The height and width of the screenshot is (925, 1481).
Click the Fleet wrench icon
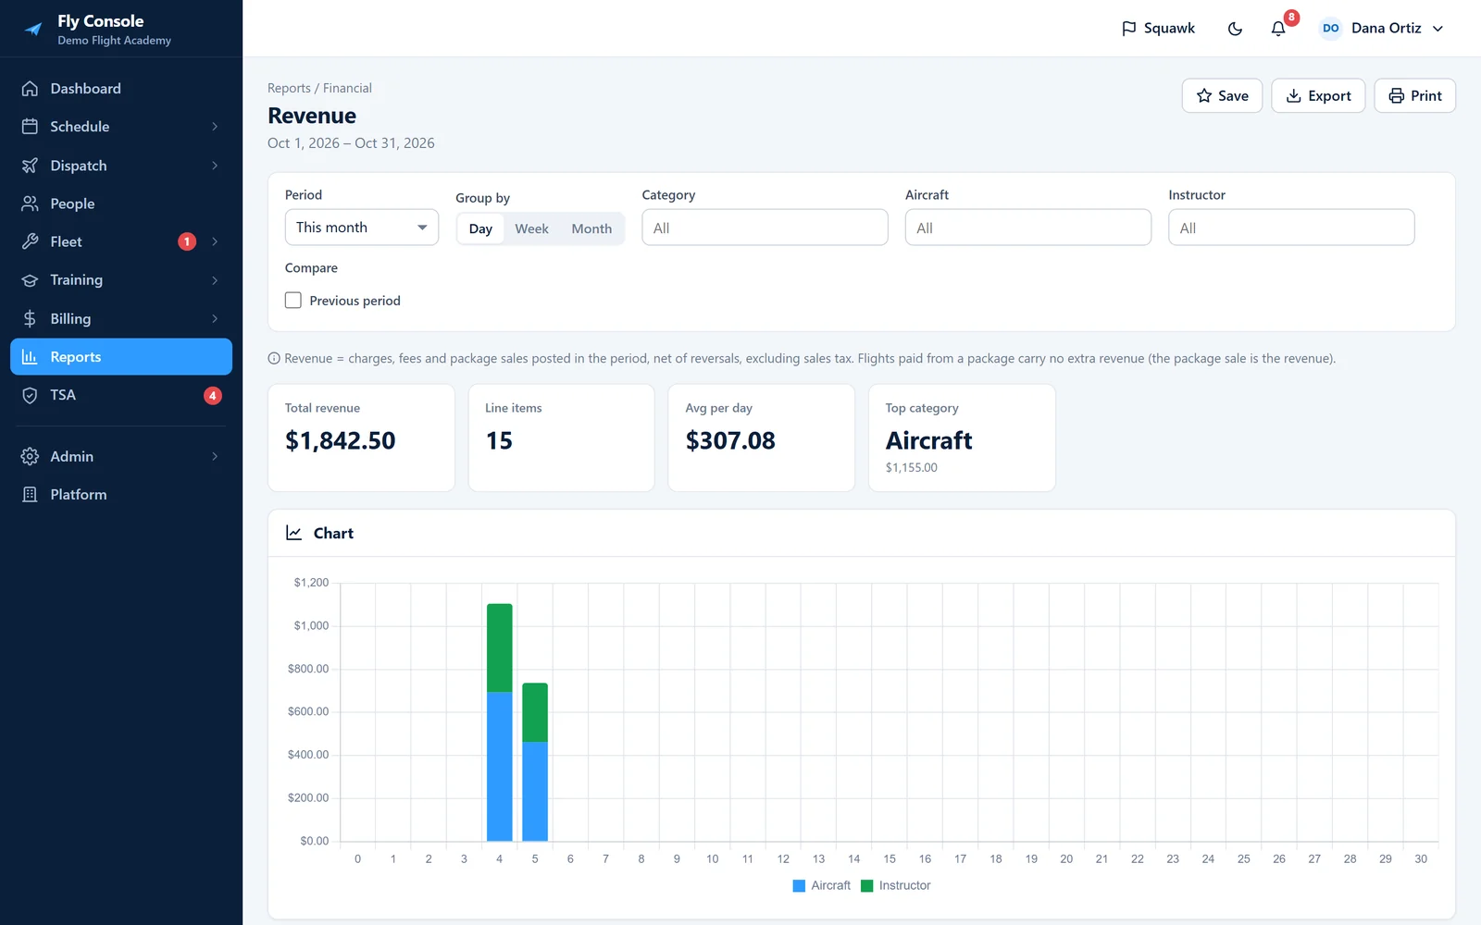(30, 241)
